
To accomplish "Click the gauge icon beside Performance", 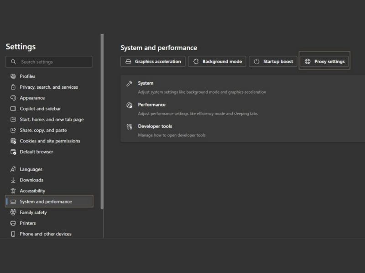I will point(129,105).
